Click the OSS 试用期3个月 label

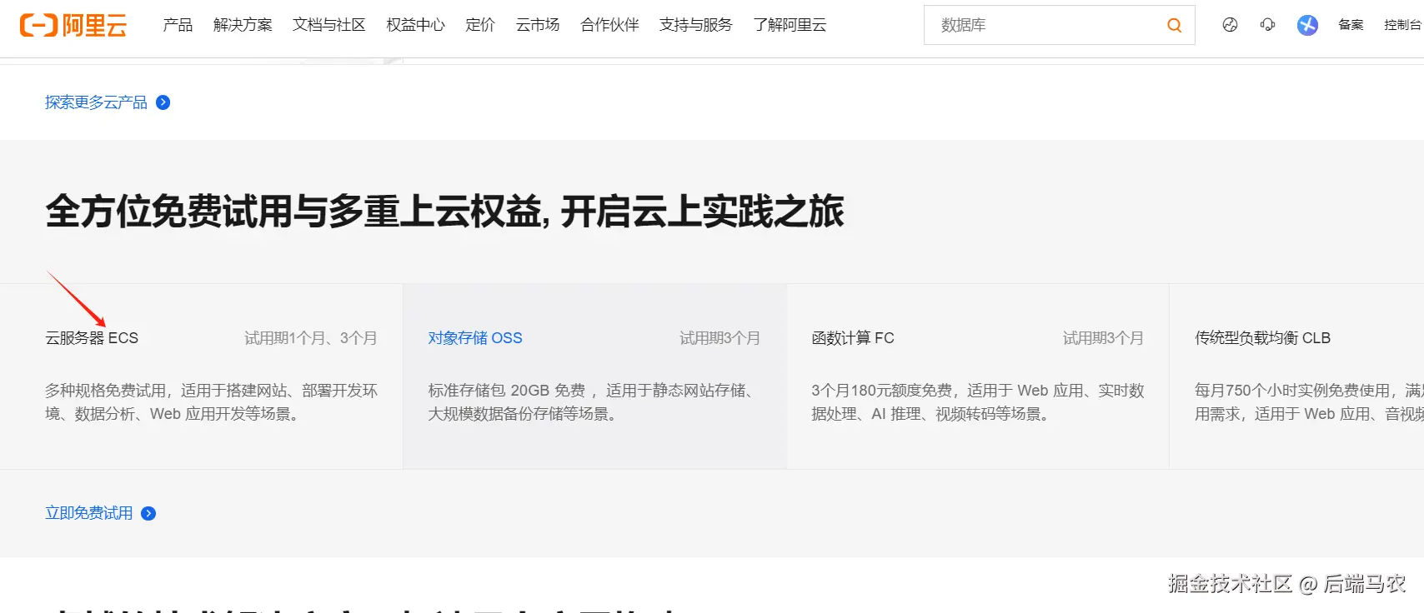point(720,338)
